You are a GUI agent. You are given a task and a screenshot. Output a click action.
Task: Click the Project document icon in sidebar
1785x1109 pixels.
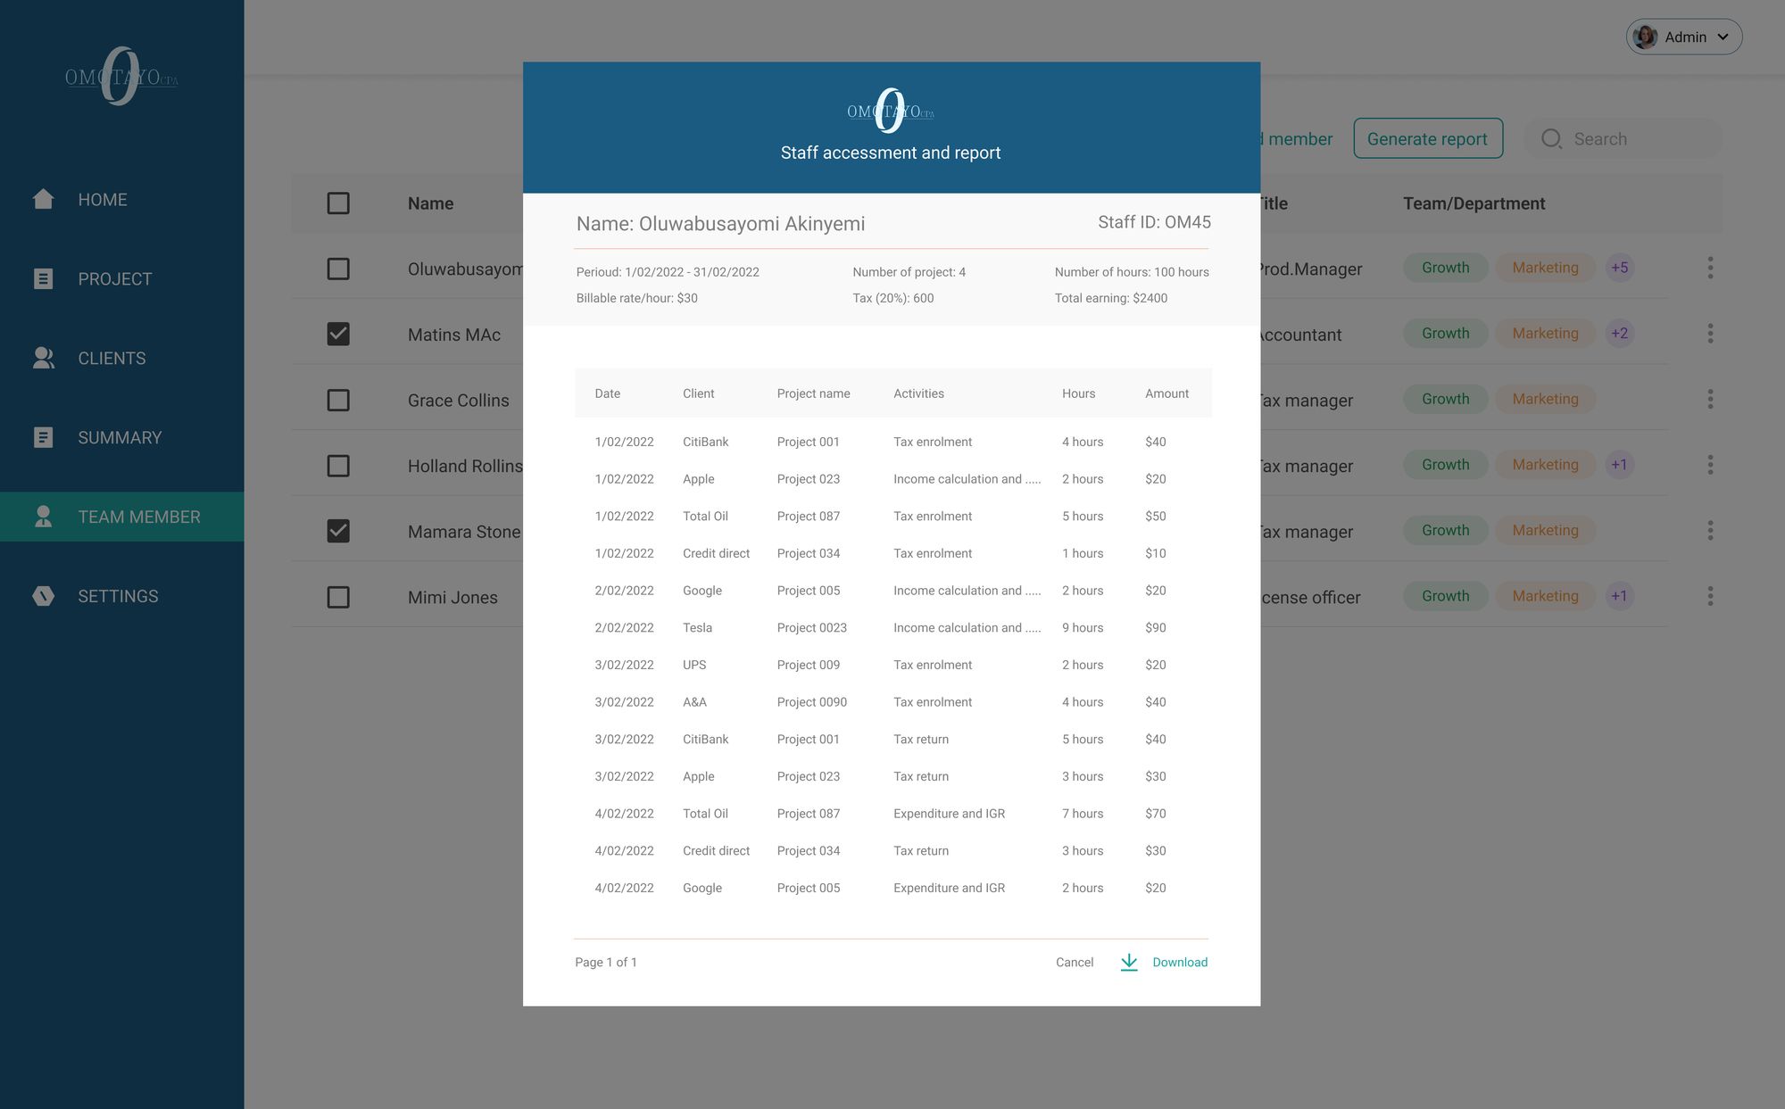tap(43, 278)
